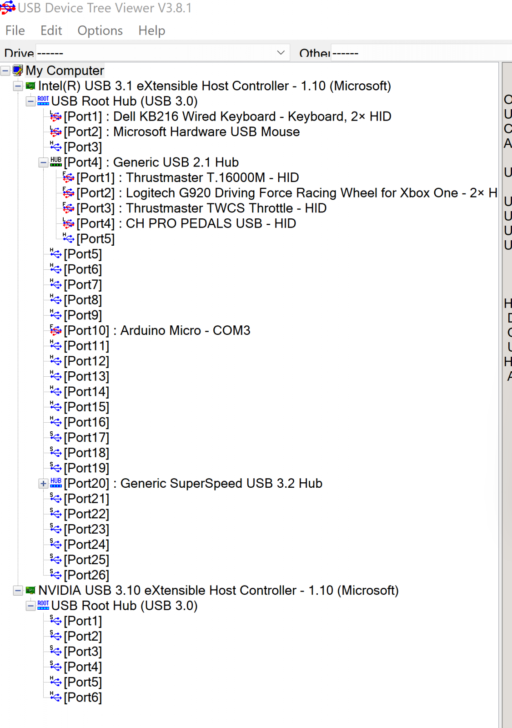
Task: Select the [Port7] row
Action: tap(83, 285)
